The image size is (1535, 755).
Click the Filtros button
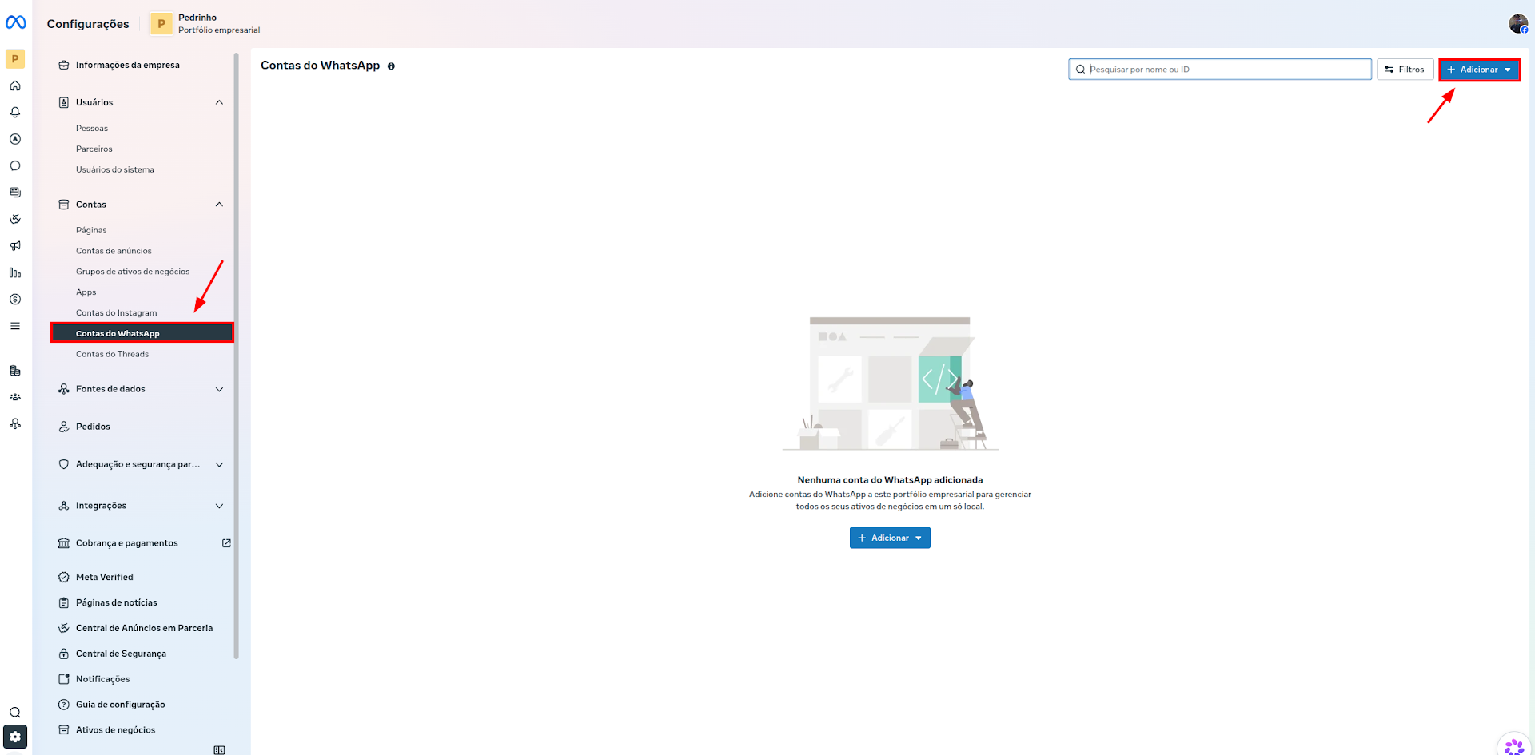1405,70
